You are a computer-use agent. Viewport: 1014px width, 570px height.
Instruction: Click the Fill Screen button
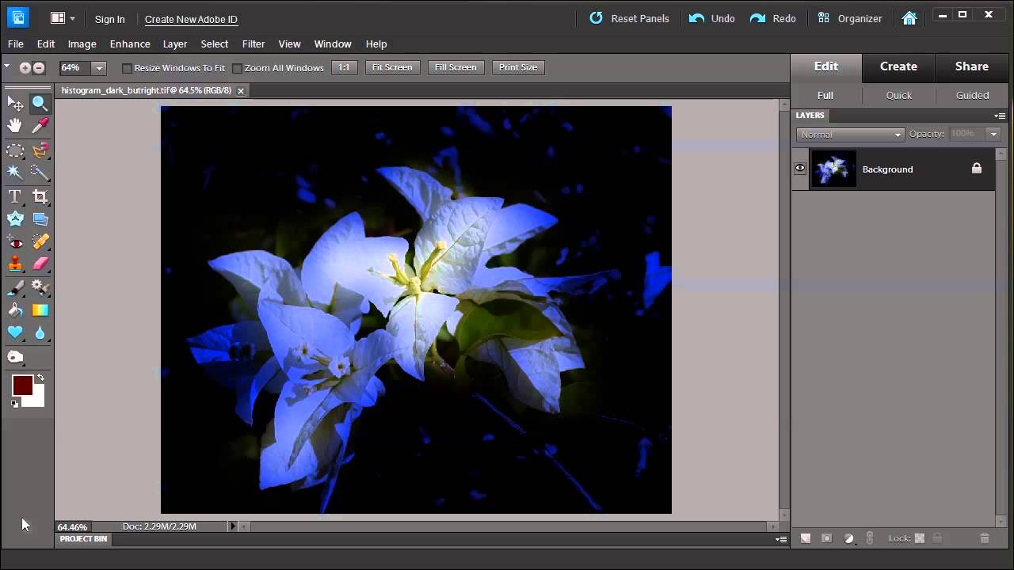click(456, 67)
